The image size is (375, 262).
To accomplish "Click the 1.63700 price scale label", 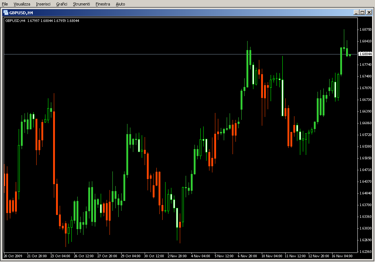I will pyautogui.click(x=366, y=205).
